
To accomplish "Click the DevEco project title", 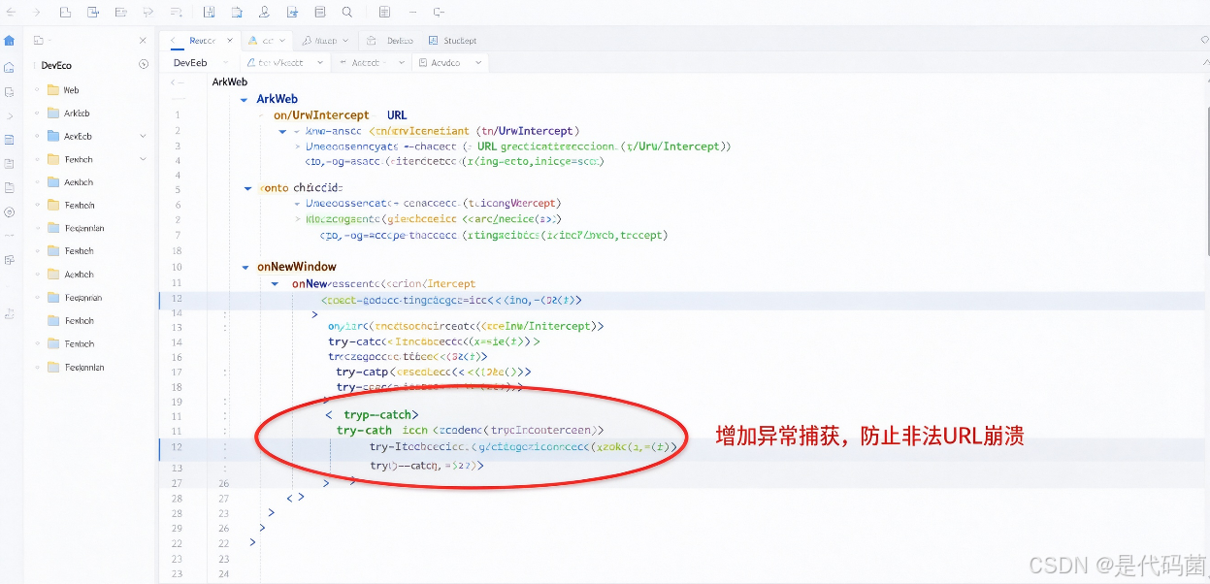I will 56,65.
